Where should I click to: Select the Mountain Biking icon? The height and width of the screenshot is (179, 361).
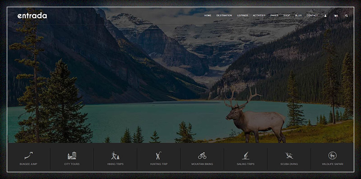(202, 156)
